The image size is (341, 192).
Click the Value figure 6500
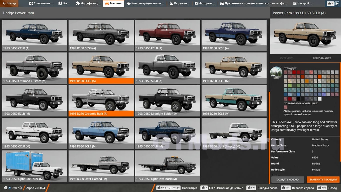coord(315,157)
